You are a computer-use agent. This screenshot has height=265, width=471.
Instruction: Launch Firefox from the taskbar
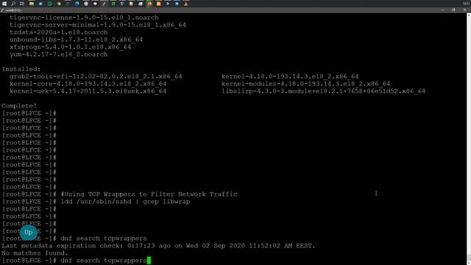[x=149, y=4]
